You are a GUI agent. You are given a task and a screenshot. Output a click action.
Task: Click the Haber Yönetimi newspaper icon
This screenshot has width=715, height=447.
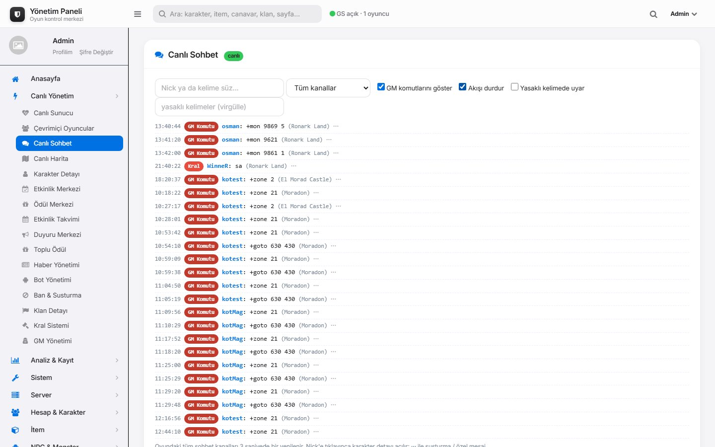pyautogui.click(x=25, y=265)
